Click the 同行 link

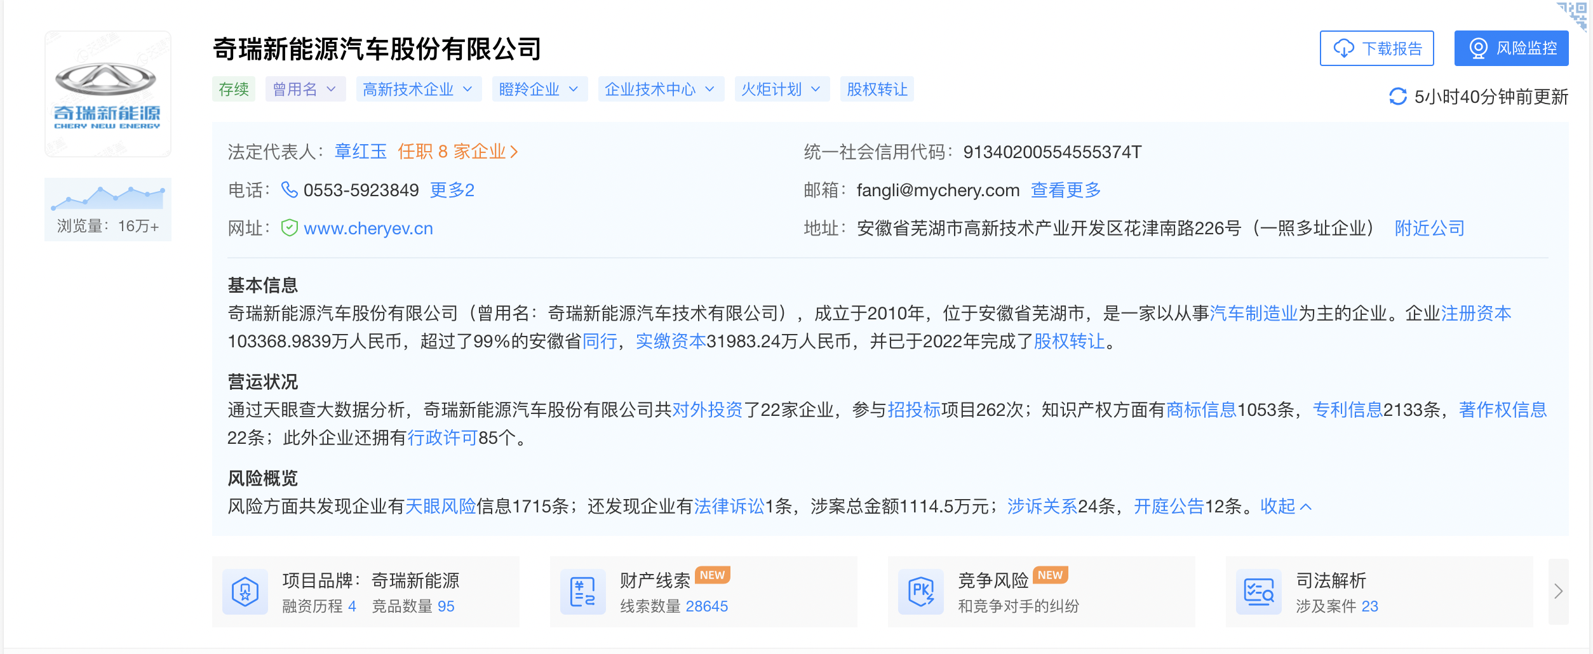[x=600, y=341]
